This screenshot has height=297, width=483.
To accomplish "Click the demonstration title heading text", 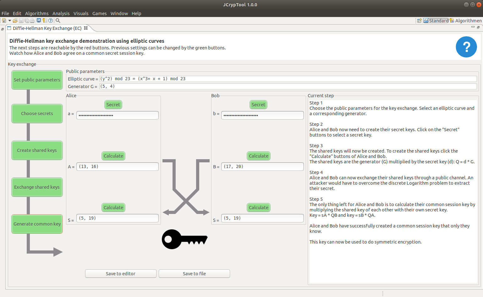I will pos(87,41).
